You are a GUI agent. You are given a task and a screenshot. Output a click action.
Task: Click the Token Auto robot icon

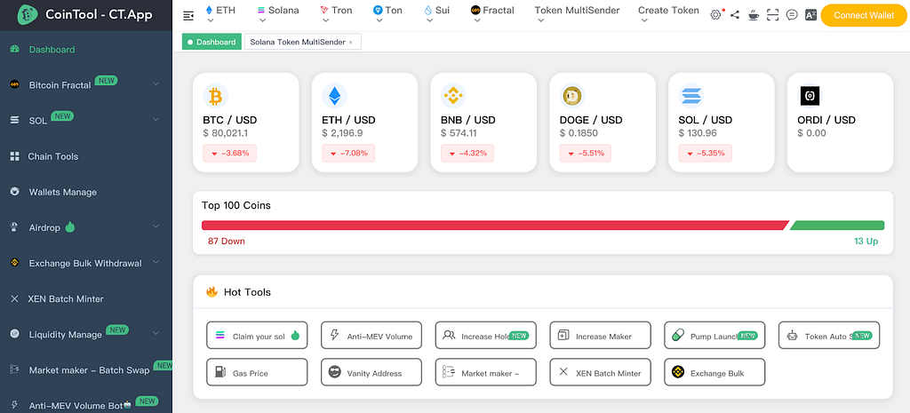tap(792, 335)
